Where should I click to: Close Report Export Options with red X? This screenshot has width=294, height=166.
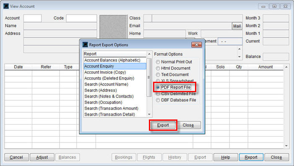(x=197, y=45)
